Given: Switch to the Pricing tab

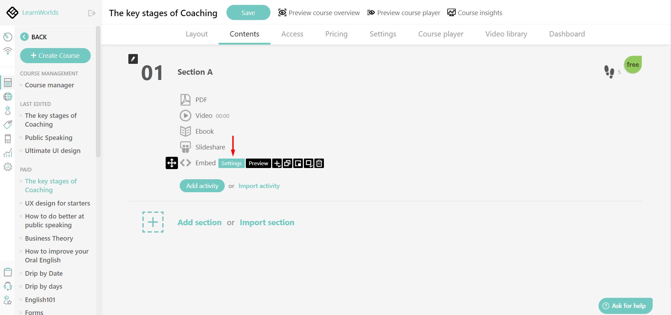Looking at the screenshot, I should 336,34.
